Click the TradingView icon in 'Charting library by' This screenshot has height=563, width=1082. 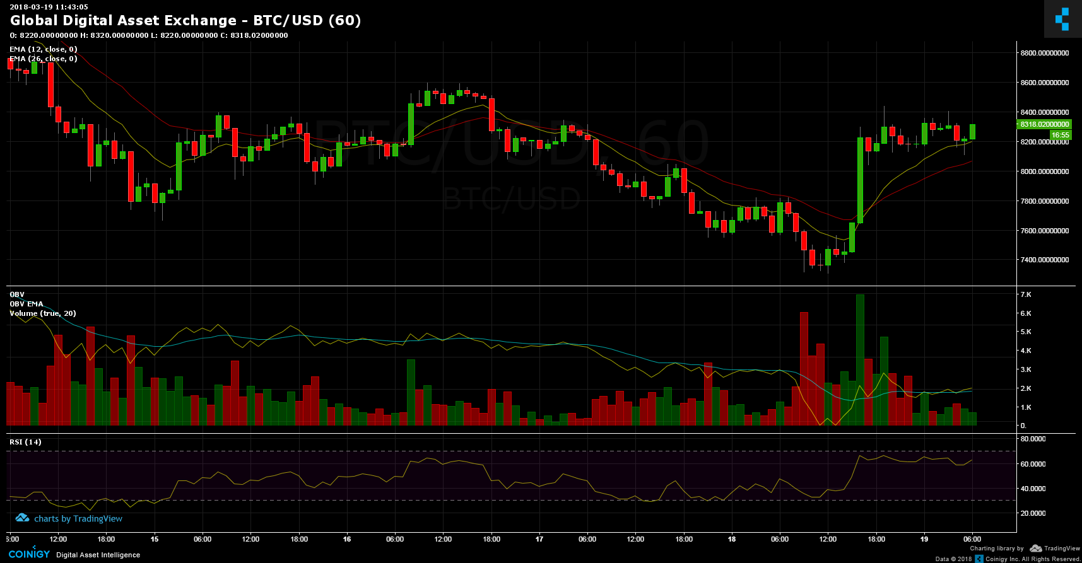coord(1035,548)
